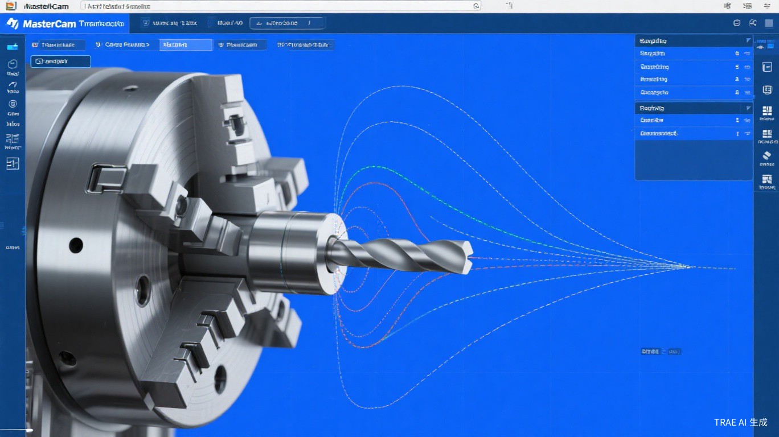The image size is (779, 437).
Task: Click the second icon at the title bar's right
Action: (748, 6)
